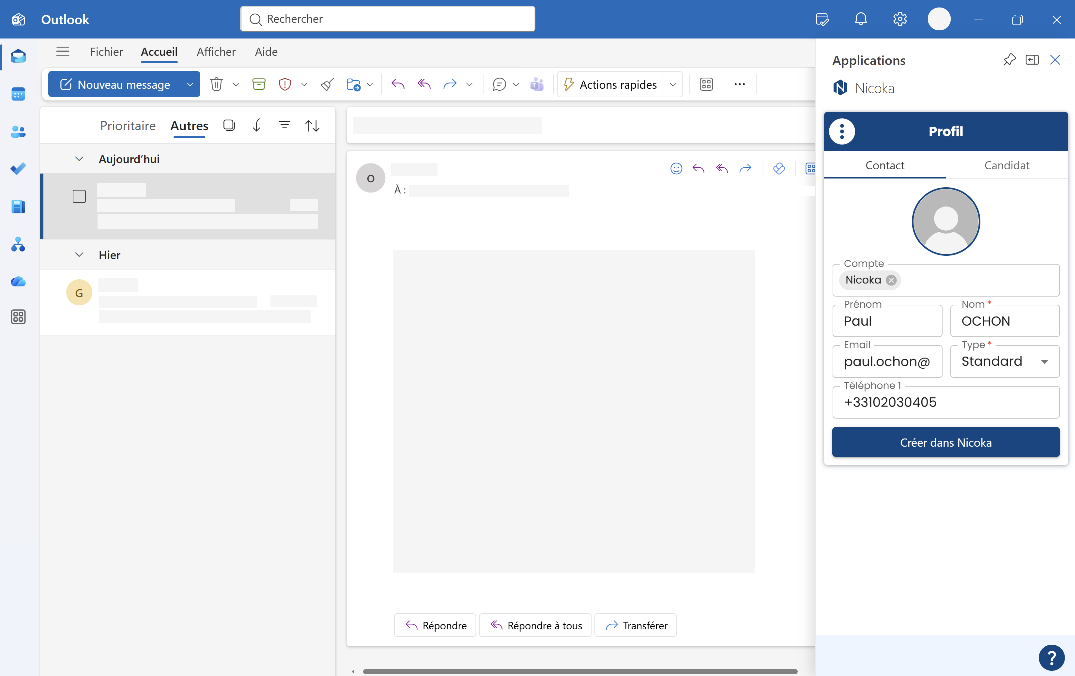This screenshot has width=1075, height=676.
Task: Click the Move to folder icon
Action: (x=353, y=84)
